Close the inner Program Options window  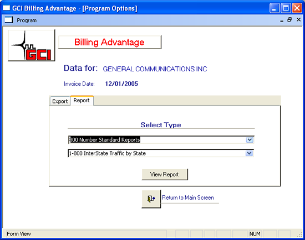point(298,20)
